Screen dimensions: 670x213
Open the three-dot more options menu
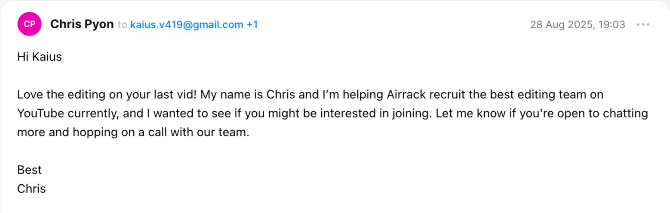(x=643, y=25)
